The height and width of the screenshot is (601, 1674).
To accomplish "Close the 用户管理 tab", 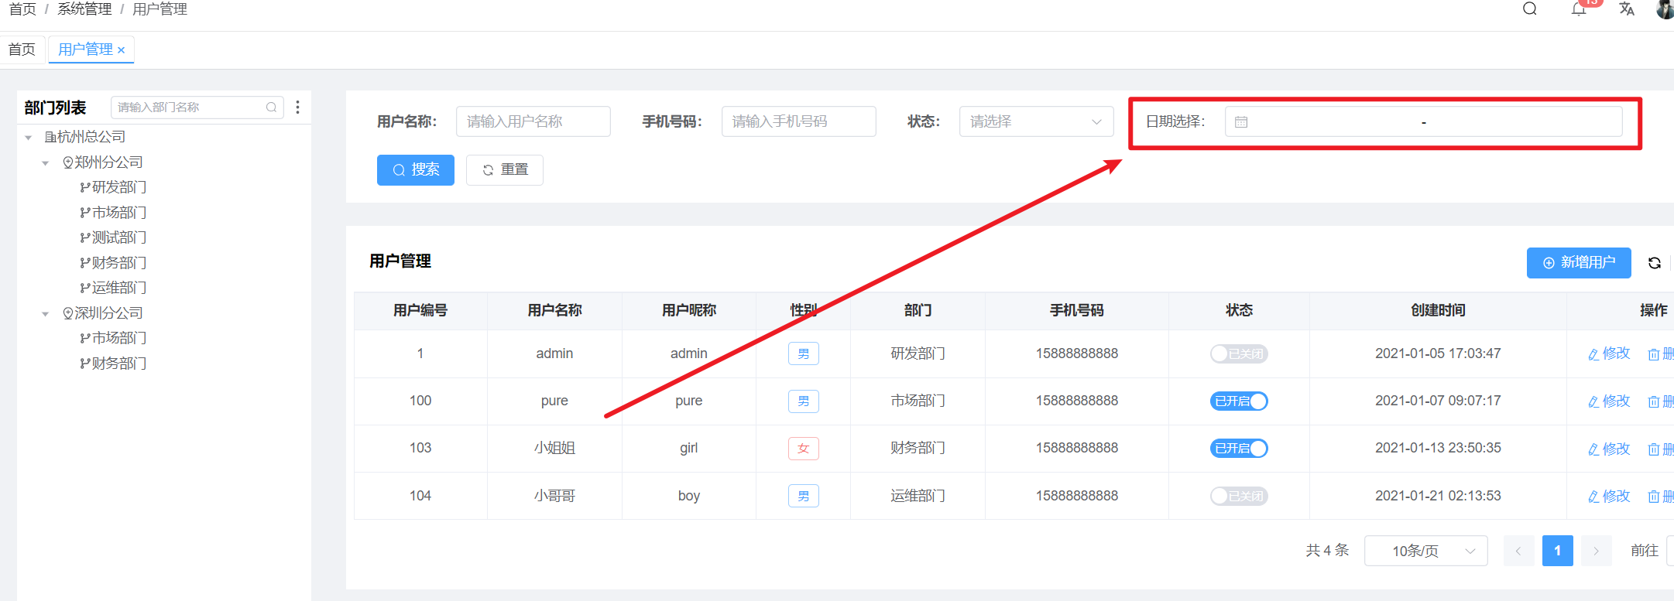I will click(x=121, y=50).
